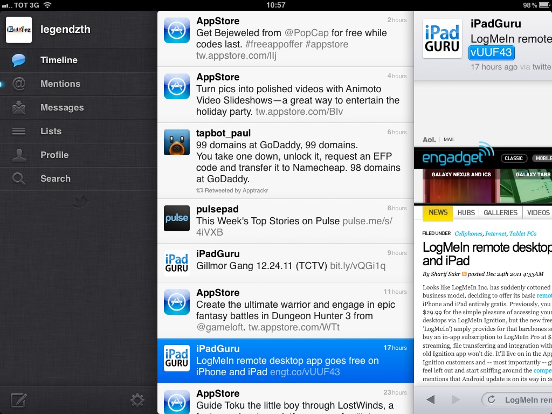This screenshot has width=552, height=414.
Task: Reload the LogMeIn web page
Action: pos(491,399)
